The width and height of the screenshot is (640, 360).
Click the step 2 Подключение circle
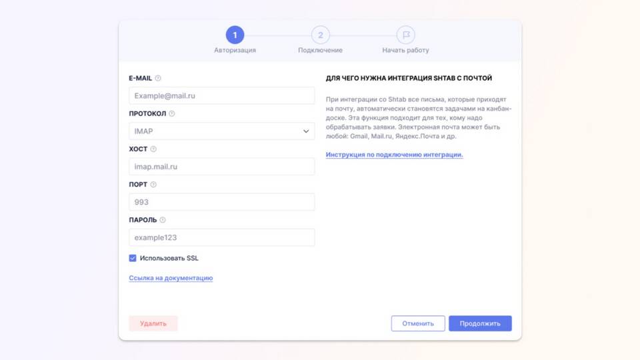320,35
